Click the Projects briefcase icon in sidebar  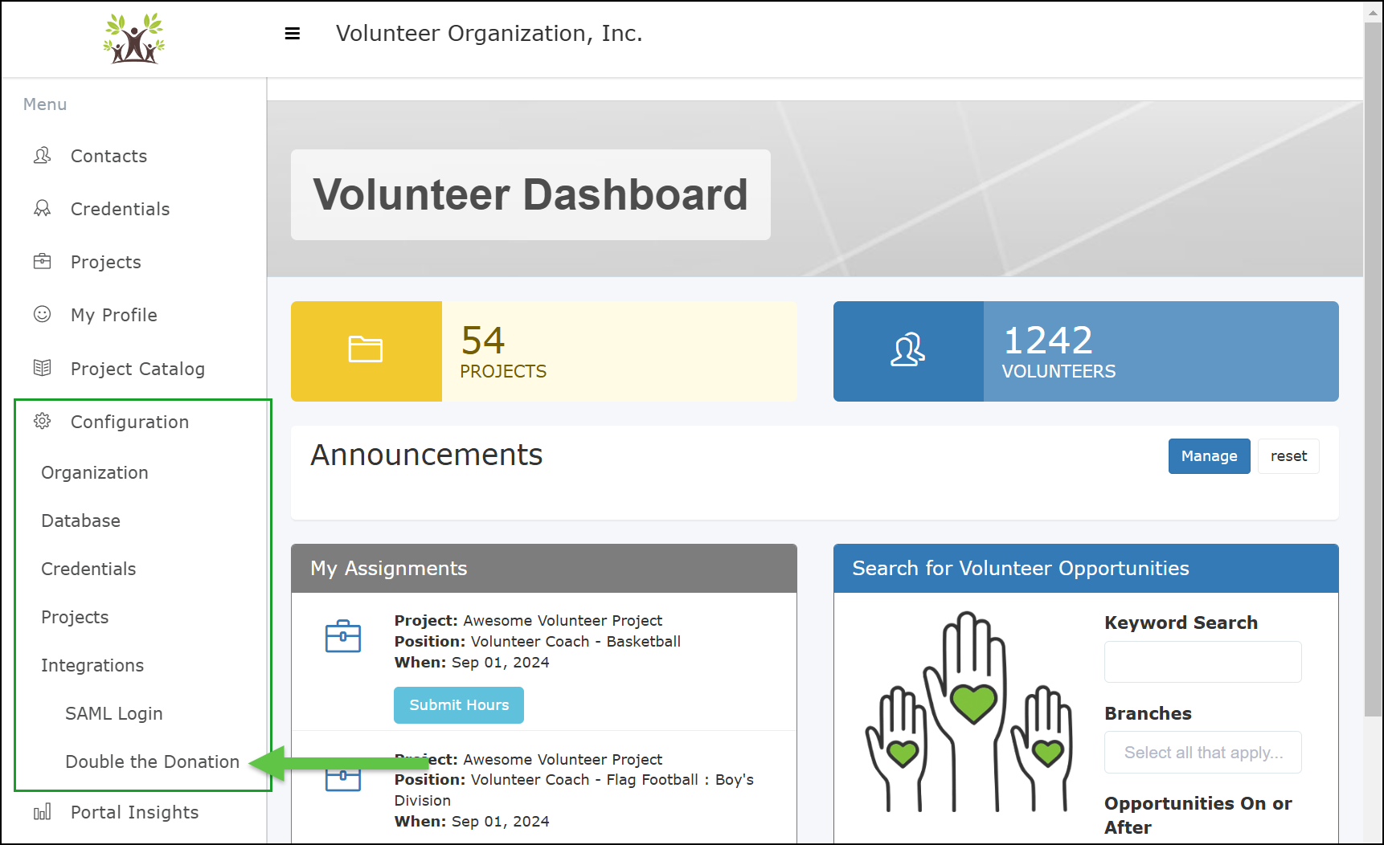pos(43,261)
